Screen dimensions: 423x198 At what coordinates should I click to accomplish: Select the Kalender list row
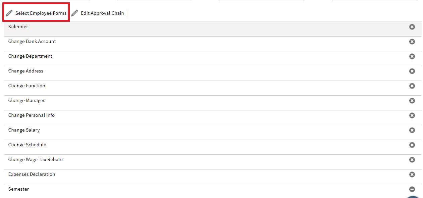[x=213, y=29]
